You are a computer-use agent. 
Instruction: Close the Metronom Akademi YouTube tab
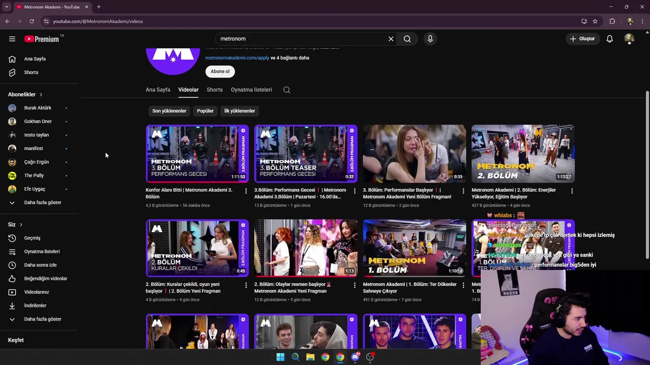click(86, 7)
